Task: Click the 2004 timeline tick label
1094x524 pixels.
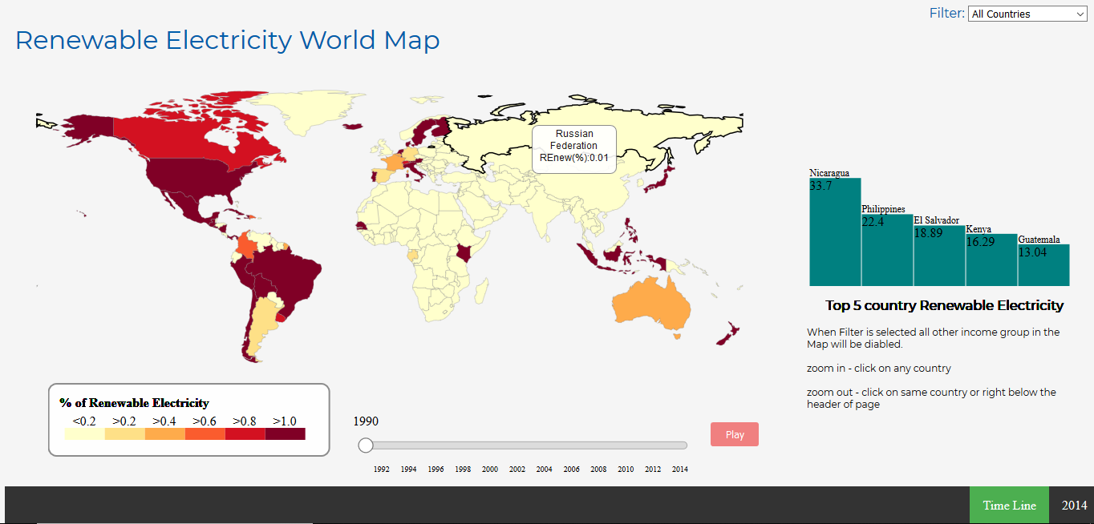Action: 544,470
